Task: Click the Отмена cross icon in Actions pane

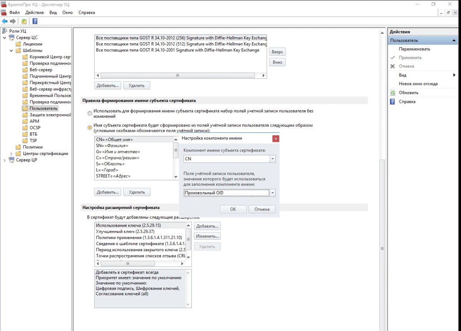Action: click(x=393, y=66)
